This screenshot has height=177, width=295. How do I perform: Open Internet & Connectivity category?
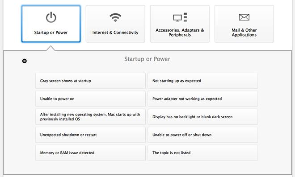coord(115,24)
